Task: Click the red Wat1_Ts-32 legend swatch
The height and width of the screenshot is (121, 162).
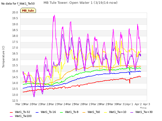Action: pos(11,112)
